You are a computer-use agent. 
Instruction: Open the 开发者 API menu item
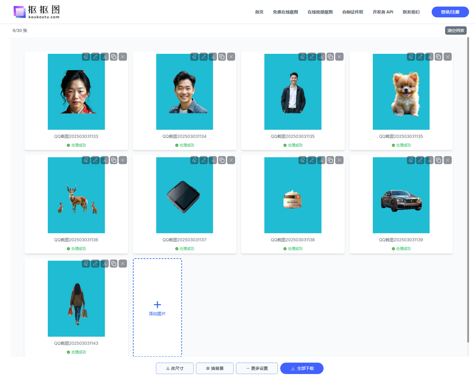pyautogui.click(x=383, y=12)
